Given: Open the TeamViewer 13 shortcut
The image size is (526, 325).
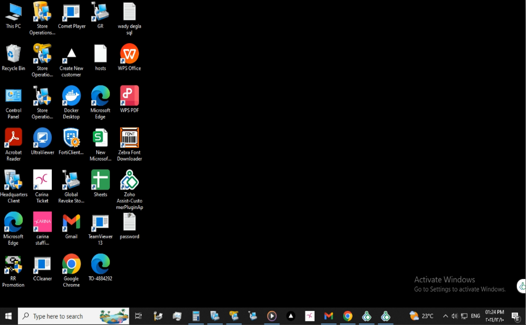Looking at the screenshot, I should click(101, 229).
